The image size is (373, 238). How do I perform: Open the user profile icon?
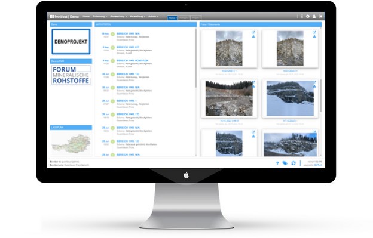point(314,16)
